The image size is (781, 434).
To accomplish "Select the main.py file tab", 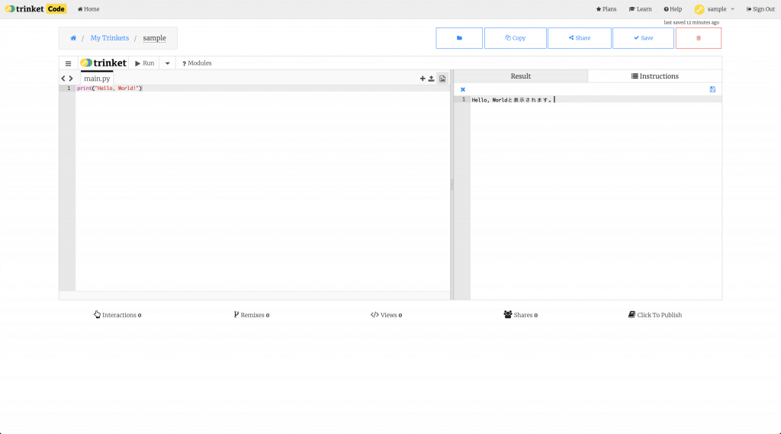I will pos(97,79).
